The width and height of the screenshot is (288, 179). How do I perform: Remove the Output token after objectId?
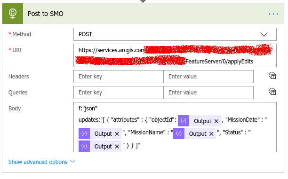pyautogui.click(x=216, y=121)
